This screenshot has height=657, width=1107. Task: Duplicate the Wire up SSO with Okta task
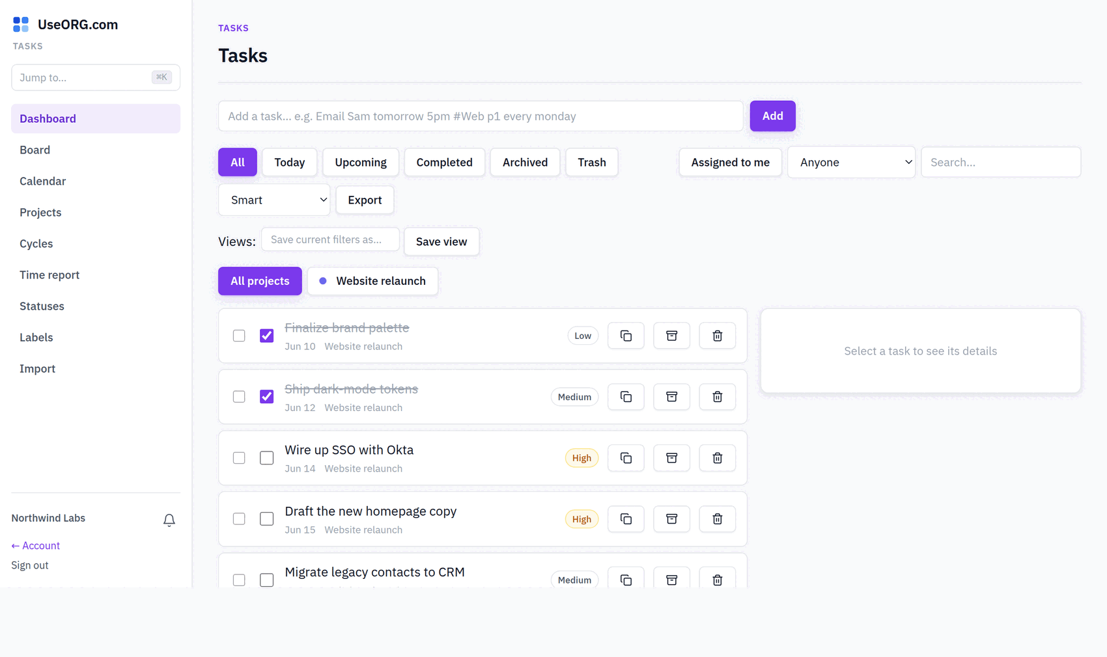click(626, 458)
